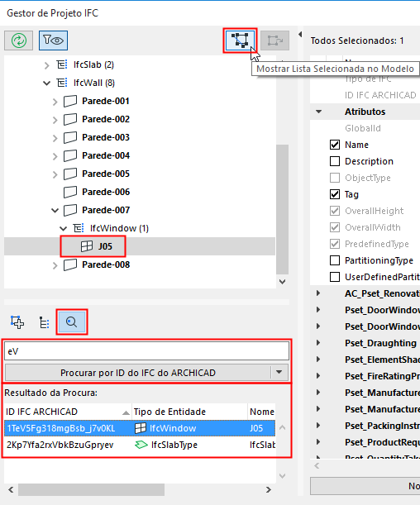Image resolution: width=420 pixels, height=505 pixels.
Task: Expand the Pset_FireRatingProperties set
Action: (x=318, y=375)
